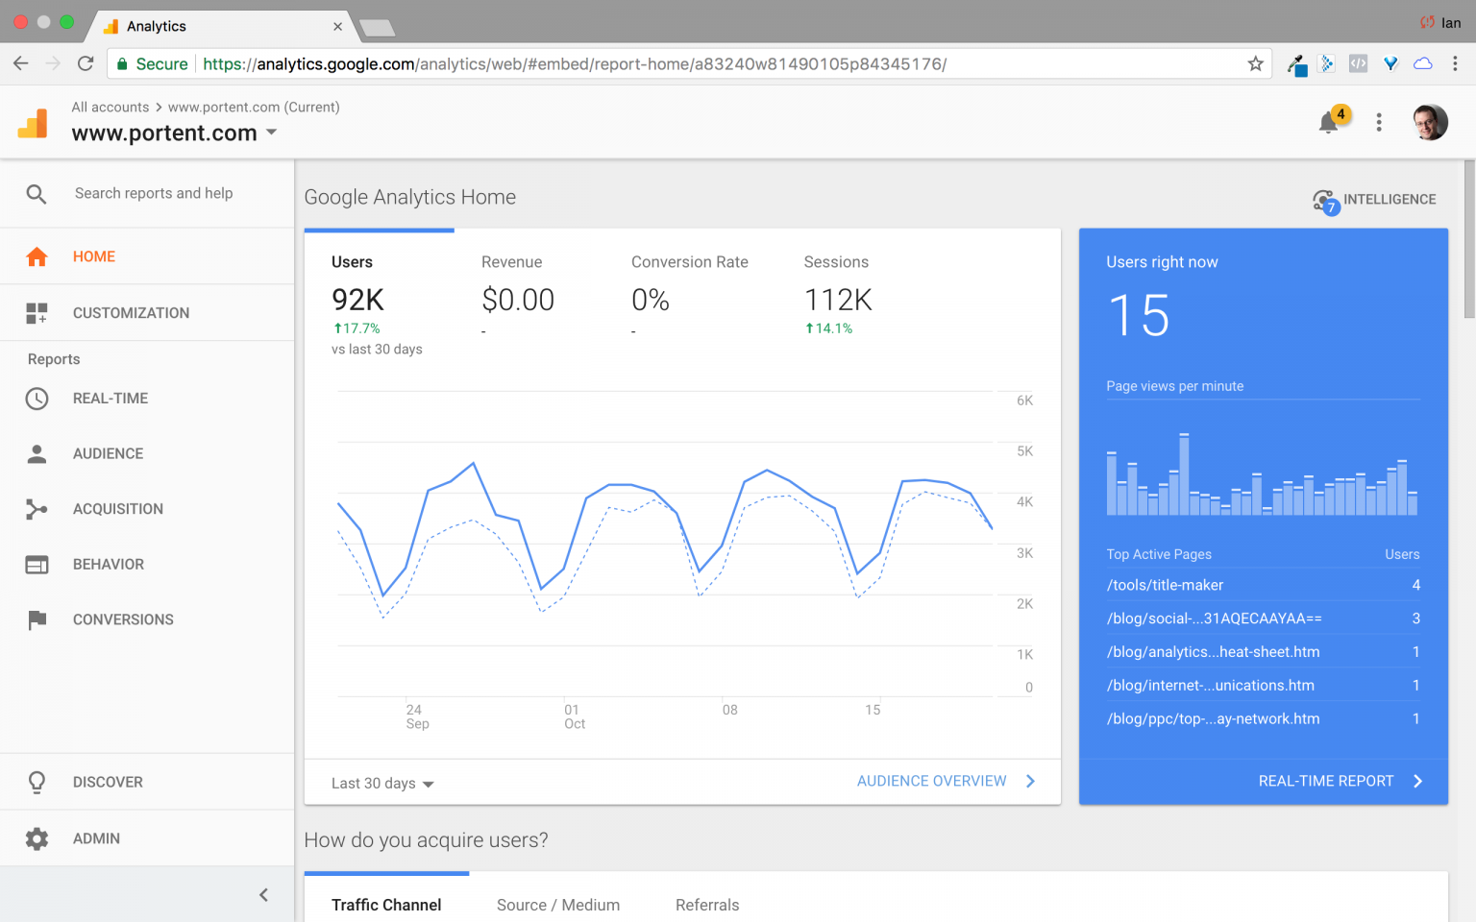Viewport: 1476px width, 922px height.
Task: Click the Customization grid icon
Action: click(37, 313)
